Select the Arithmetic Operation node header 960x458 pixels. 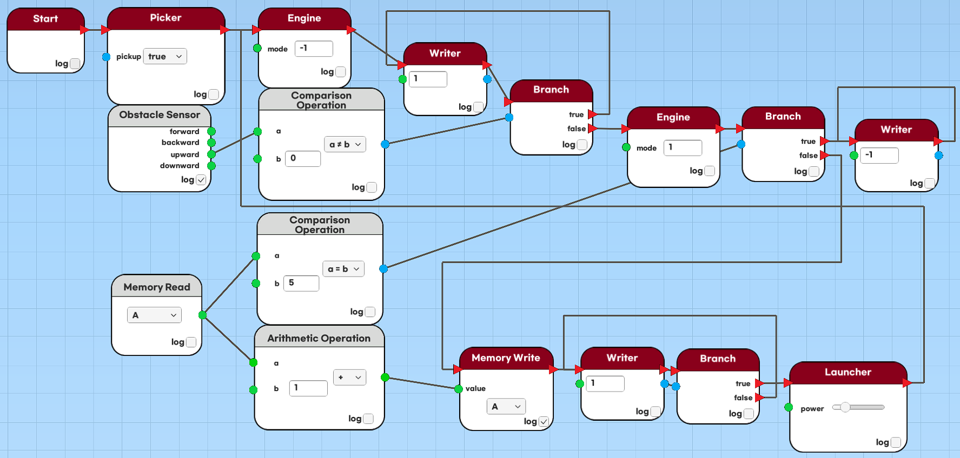pos(319,337)
